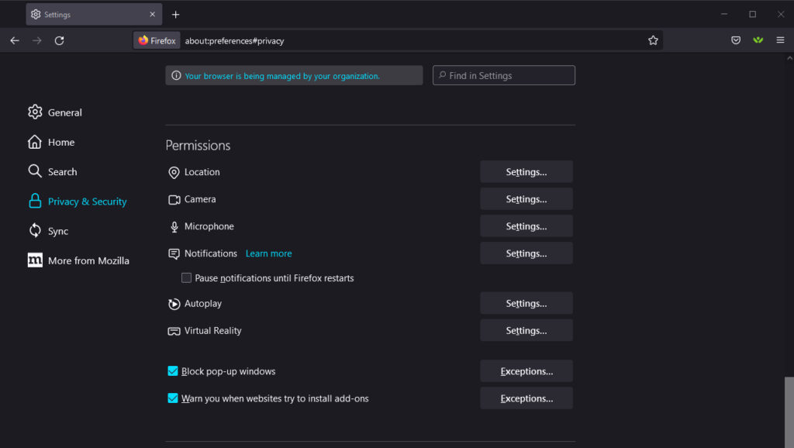Image resolution: width=794 pixels, height=448 pixels.
Task: Open a new tab with plus icon
Action: click(175, 15)
